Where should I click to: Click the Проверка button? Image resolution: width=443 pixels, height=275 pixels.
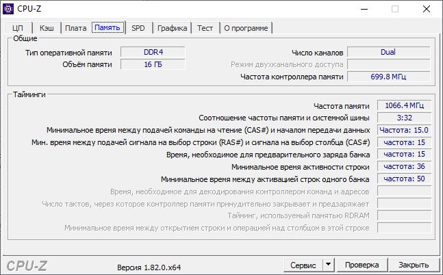click(x=362, y=265)
